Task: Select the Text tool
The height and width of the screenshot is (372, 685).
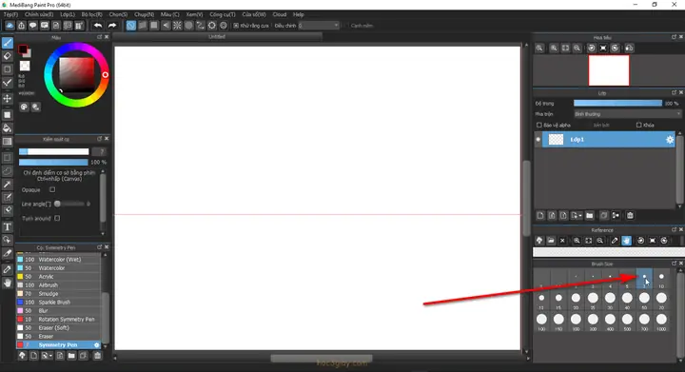Action: click(8, 226)
